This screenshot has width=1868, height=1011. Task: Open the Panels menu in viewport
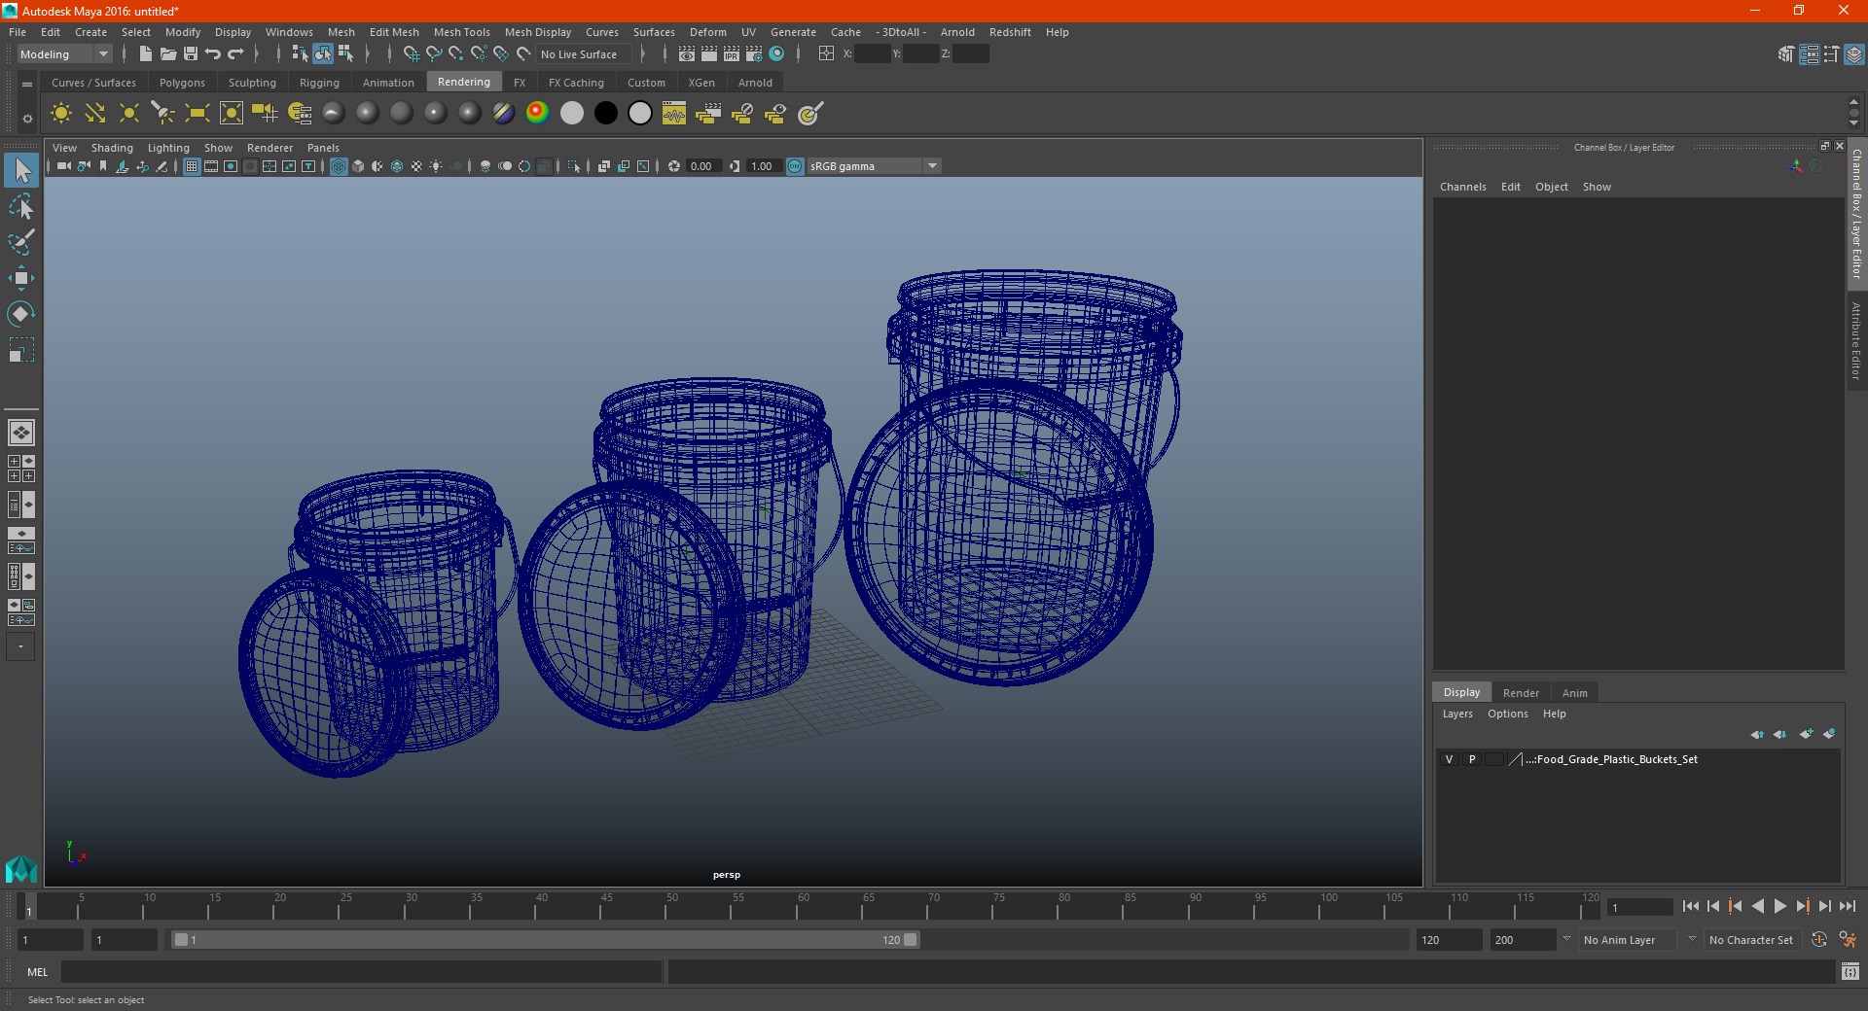pos(323,148)
